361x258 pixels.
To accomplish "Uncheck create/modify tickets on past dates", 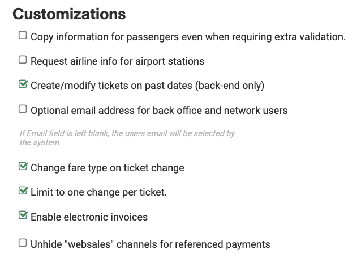I will point(23,84).
